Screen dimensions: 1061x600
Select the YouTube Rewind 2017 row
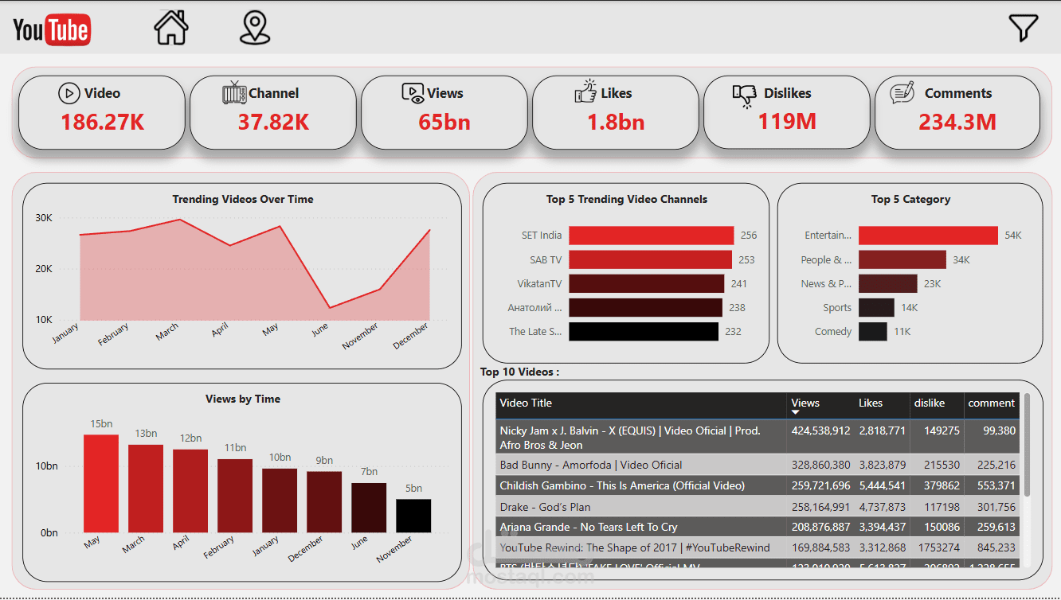tap(758, 547)
